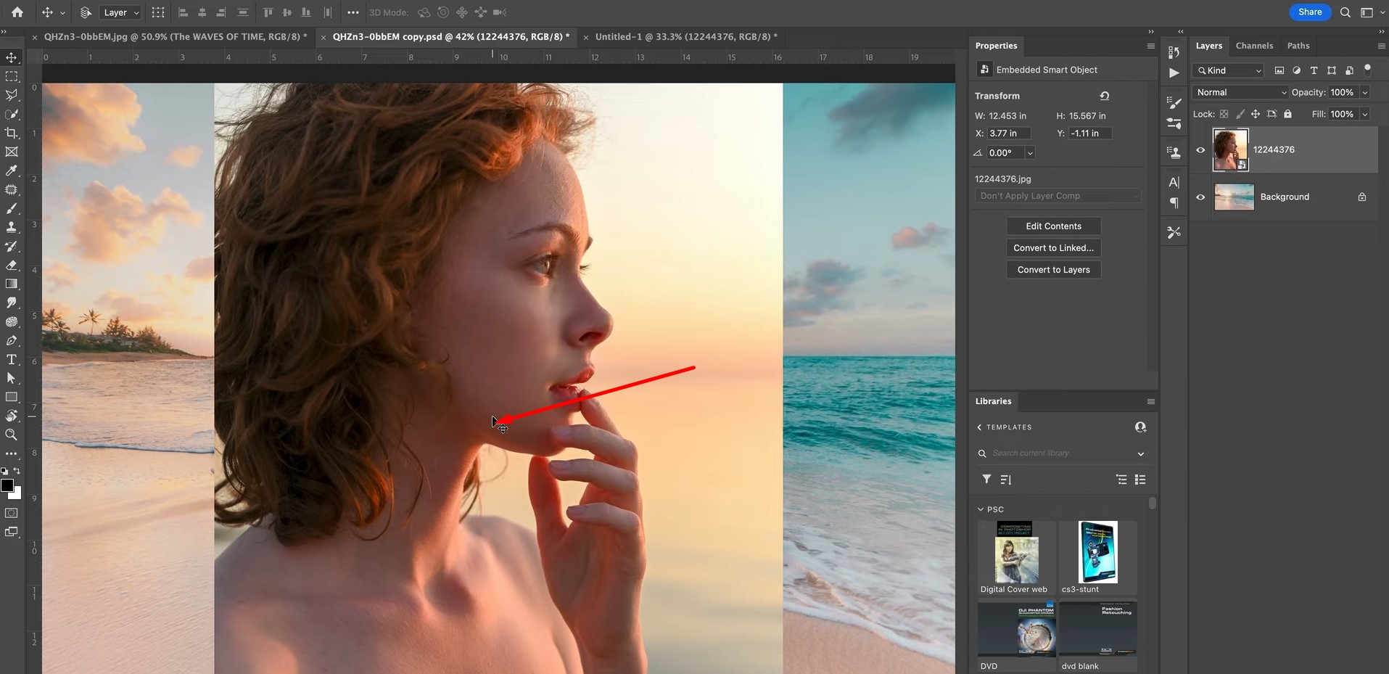Toggle lock all for layer
The height and width of the screenshot is (674, 1389).
tap(1288, 114)
